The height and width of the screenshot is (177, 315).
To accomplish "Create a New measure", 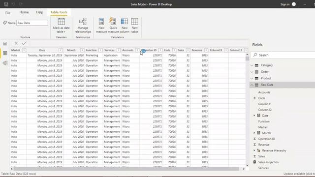I will click(101, 26).
